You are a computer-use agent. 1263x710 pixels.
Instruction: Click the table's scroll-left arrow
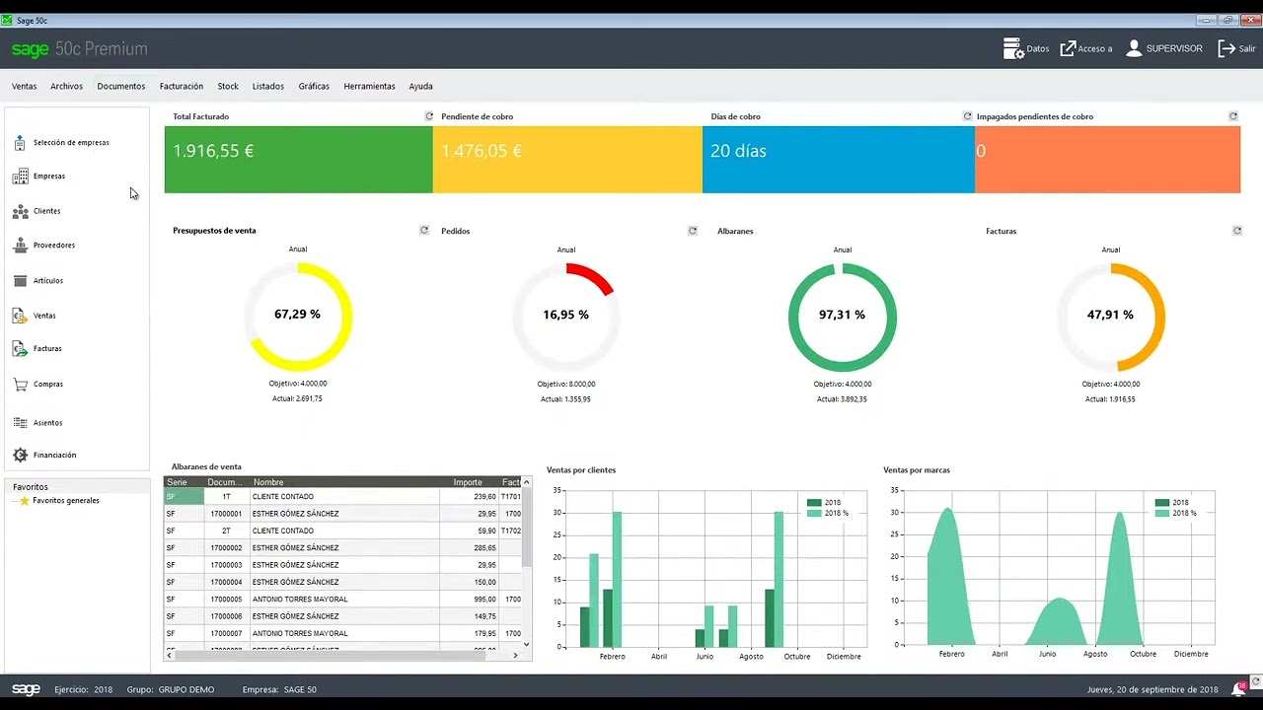170,655
